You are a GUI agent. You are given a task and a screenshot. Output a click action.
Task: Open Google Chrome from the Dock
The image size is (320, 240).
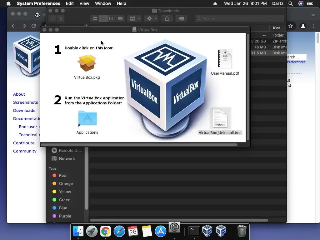coord(106,231)
